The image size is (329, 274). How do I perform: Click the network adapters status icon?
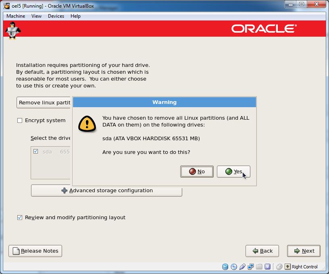pyautogui.click(x=250, y=267)
